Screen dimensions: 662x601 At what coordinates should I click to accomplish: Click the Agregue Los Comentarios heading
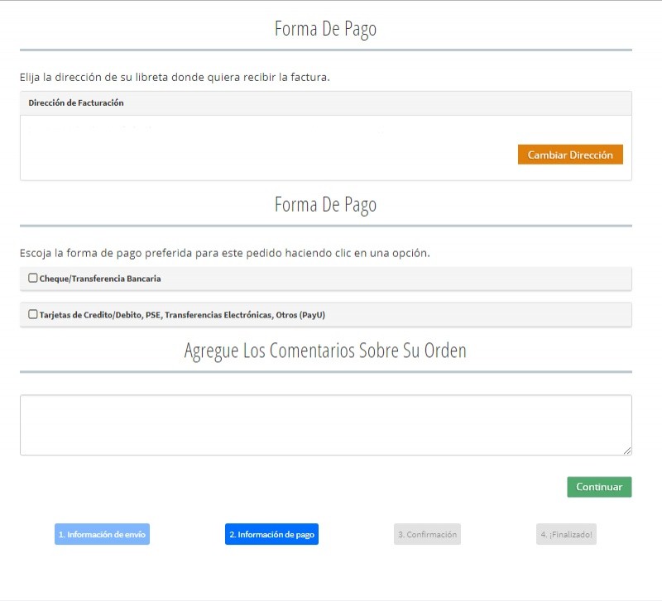point(325,351)
